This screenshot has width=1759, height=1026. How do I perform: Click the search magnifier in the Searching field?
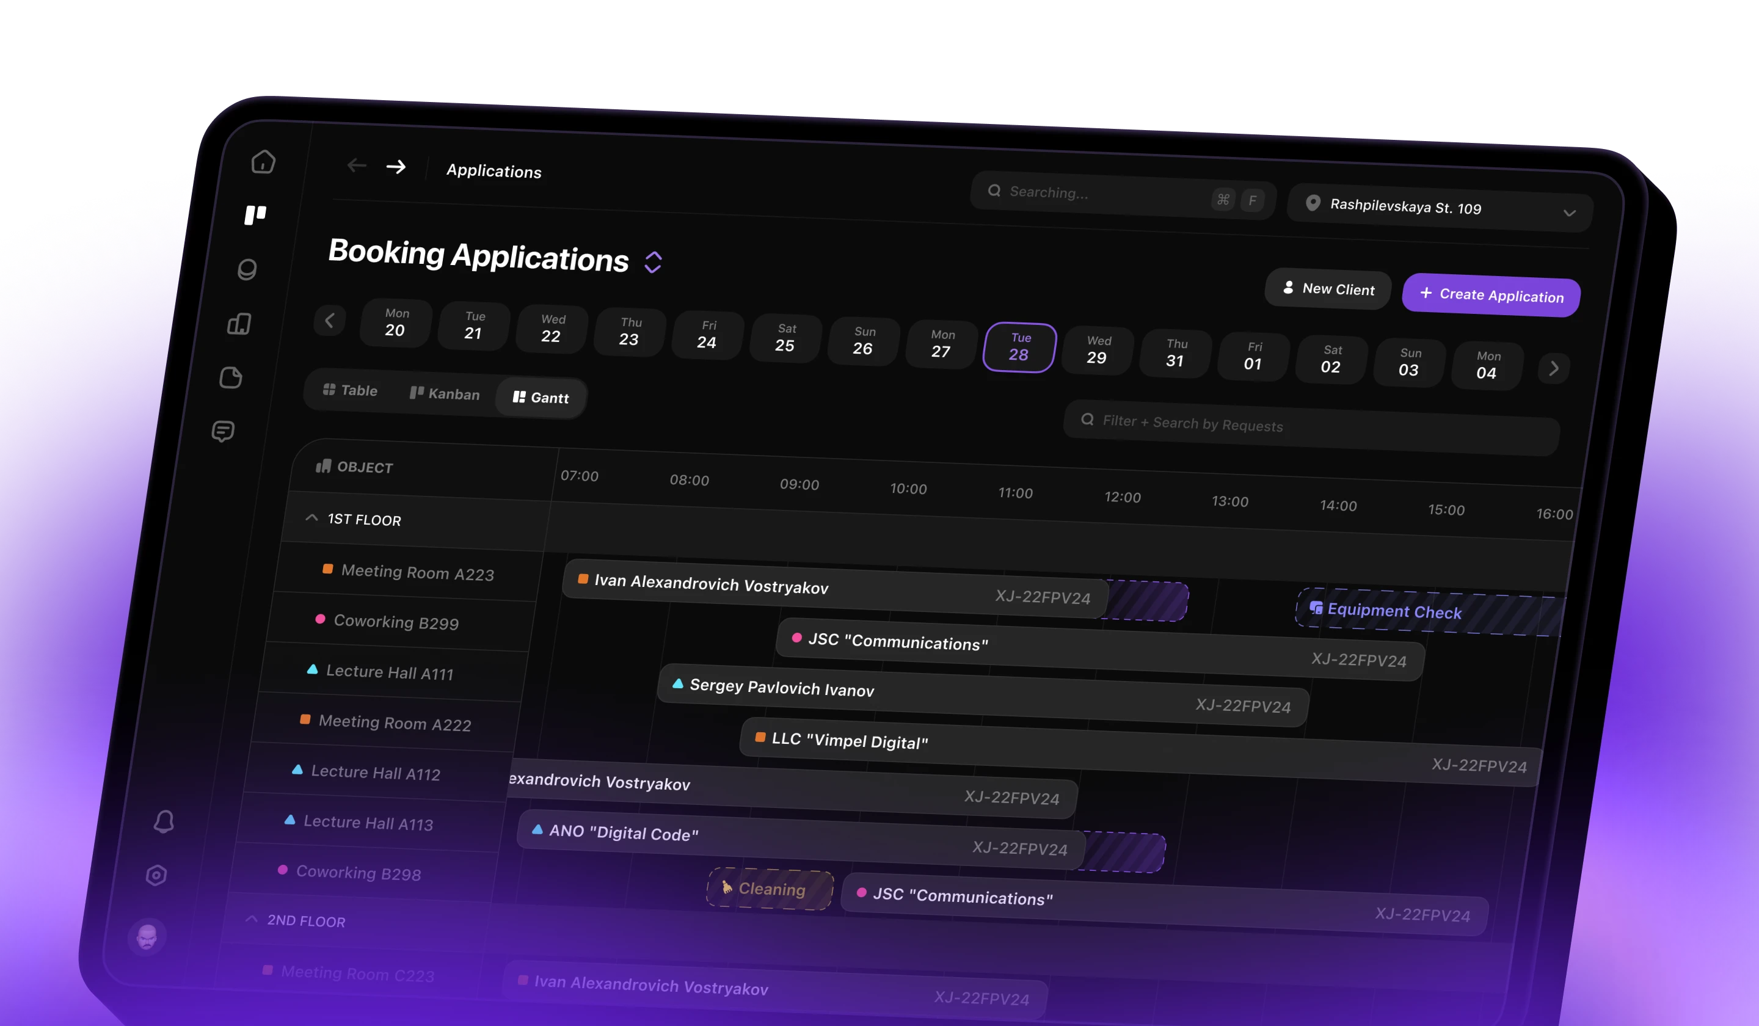(x=996, y=190)
